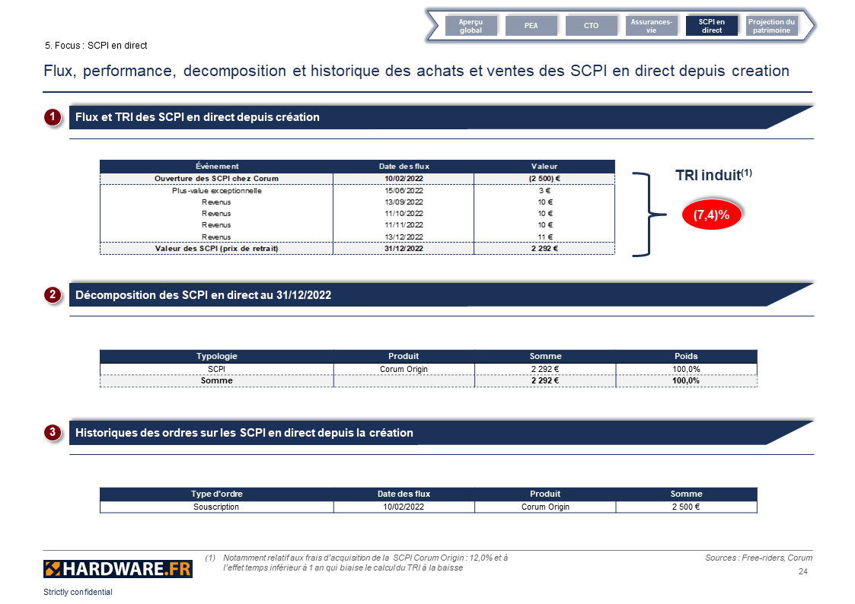This screenshot has height=604, width=855.
Task: Click the '5. Focus : SCPI en direct' heading
Action: point(96,46)
